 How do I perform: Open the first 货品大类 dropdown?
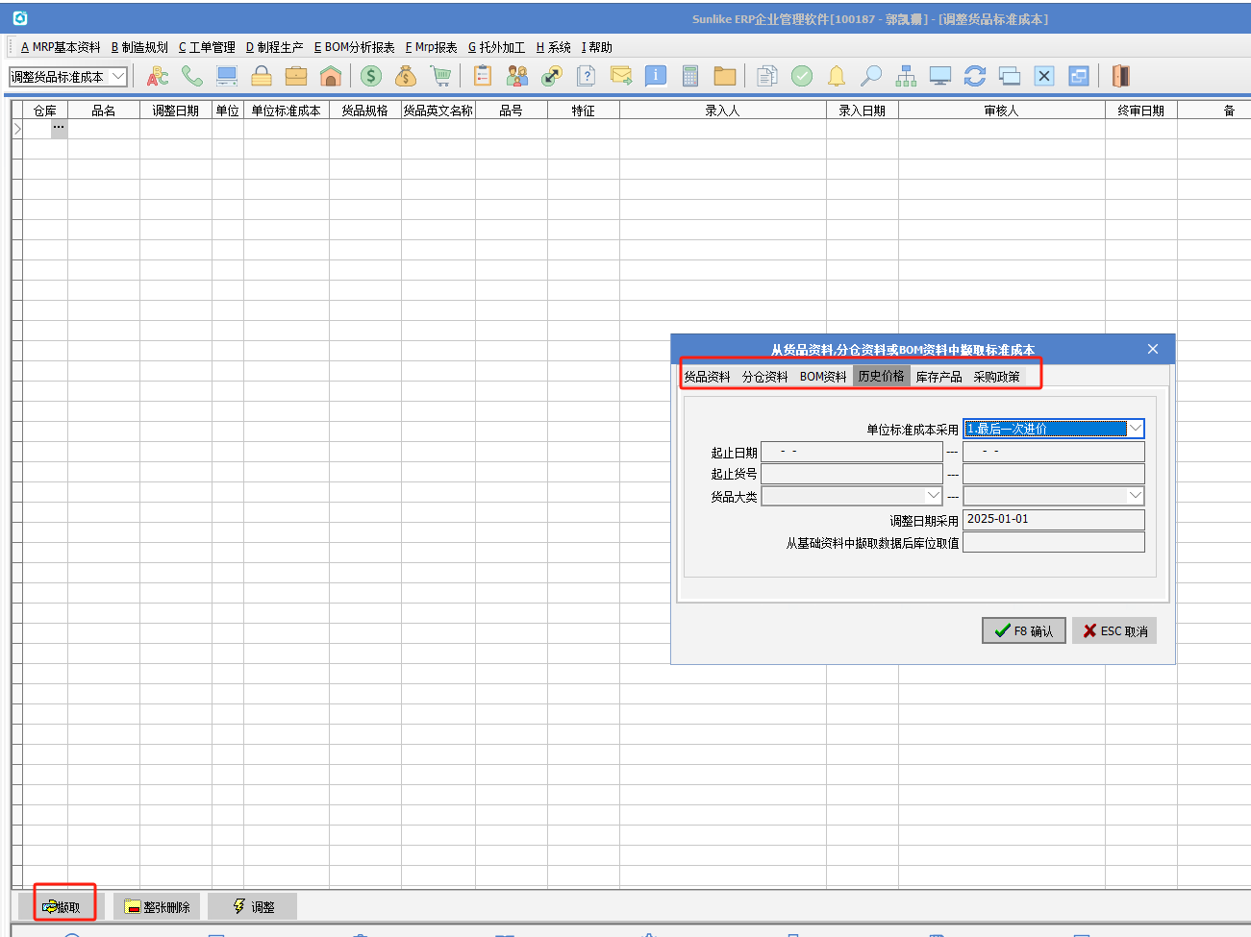click(933, 496)
